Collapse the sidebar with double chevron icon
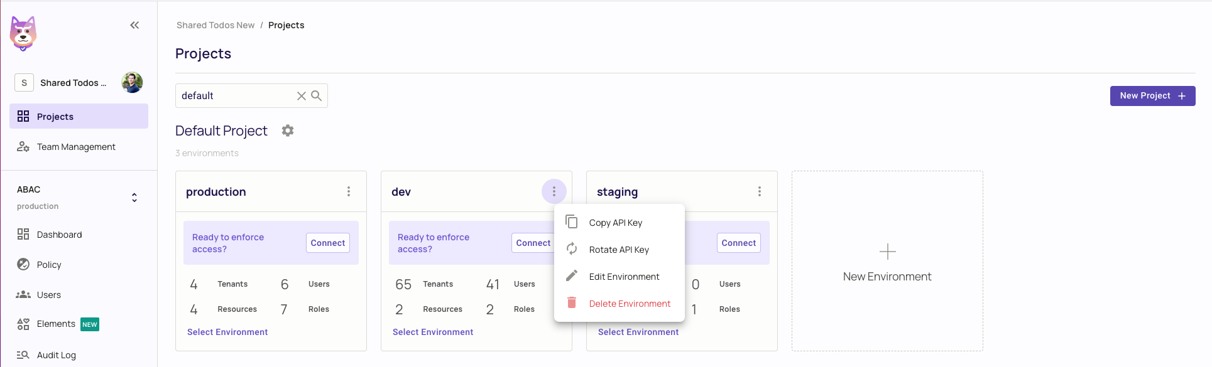 [x=134, y=25]
